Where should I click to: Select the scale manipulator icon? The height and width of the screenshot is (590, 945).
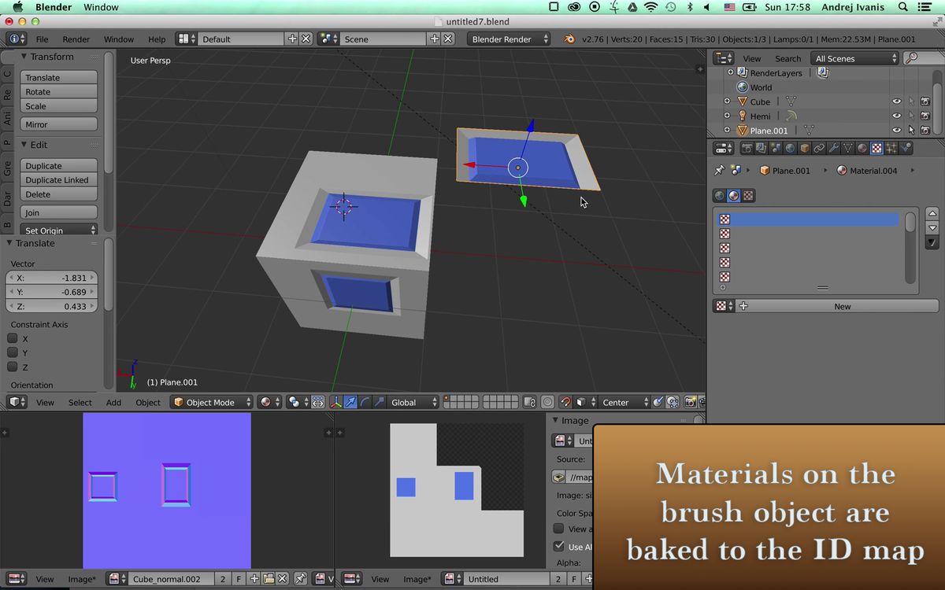[x=380, y=402]
